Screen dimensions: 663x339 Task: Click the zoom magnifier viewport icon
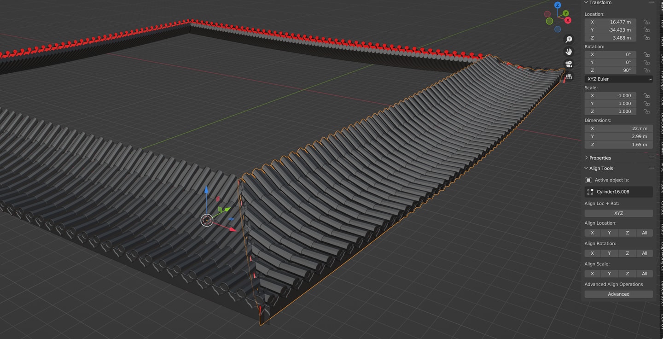(x=569, y=40)
